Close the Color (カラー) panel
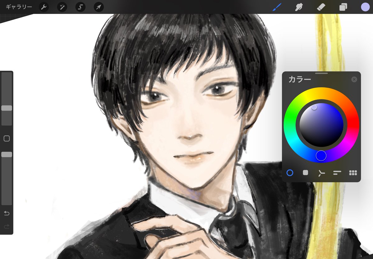Image resolution: width=373 pixels, height=259 pixels. point(354,80)
